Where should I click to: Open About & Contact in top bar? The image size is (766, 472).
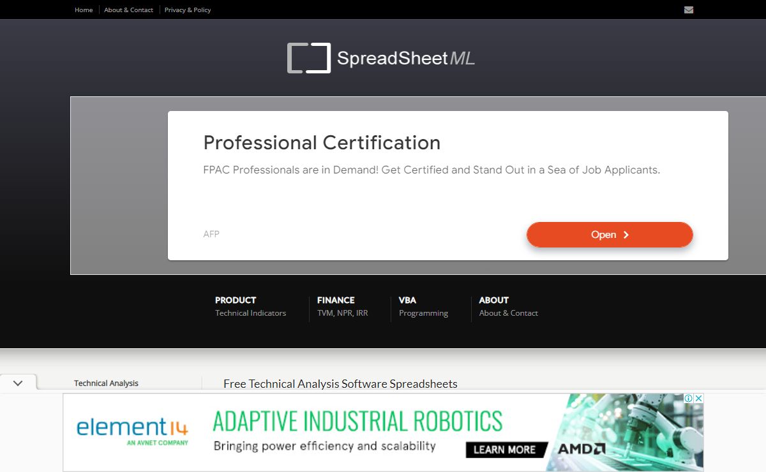click(128, 10)
